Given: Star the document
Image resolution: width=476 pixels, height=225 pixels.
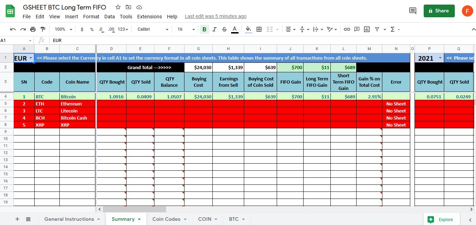Looking at the screenshot, I should pos(118,7).
